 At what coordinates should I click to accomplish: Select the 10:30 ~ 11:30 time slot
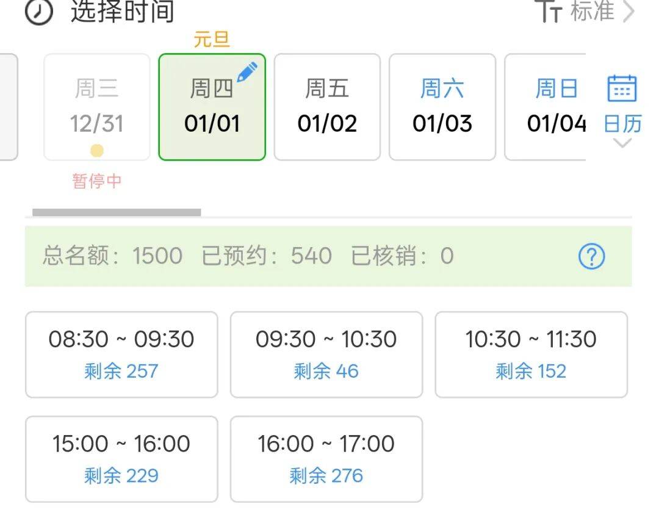[531, 354]
